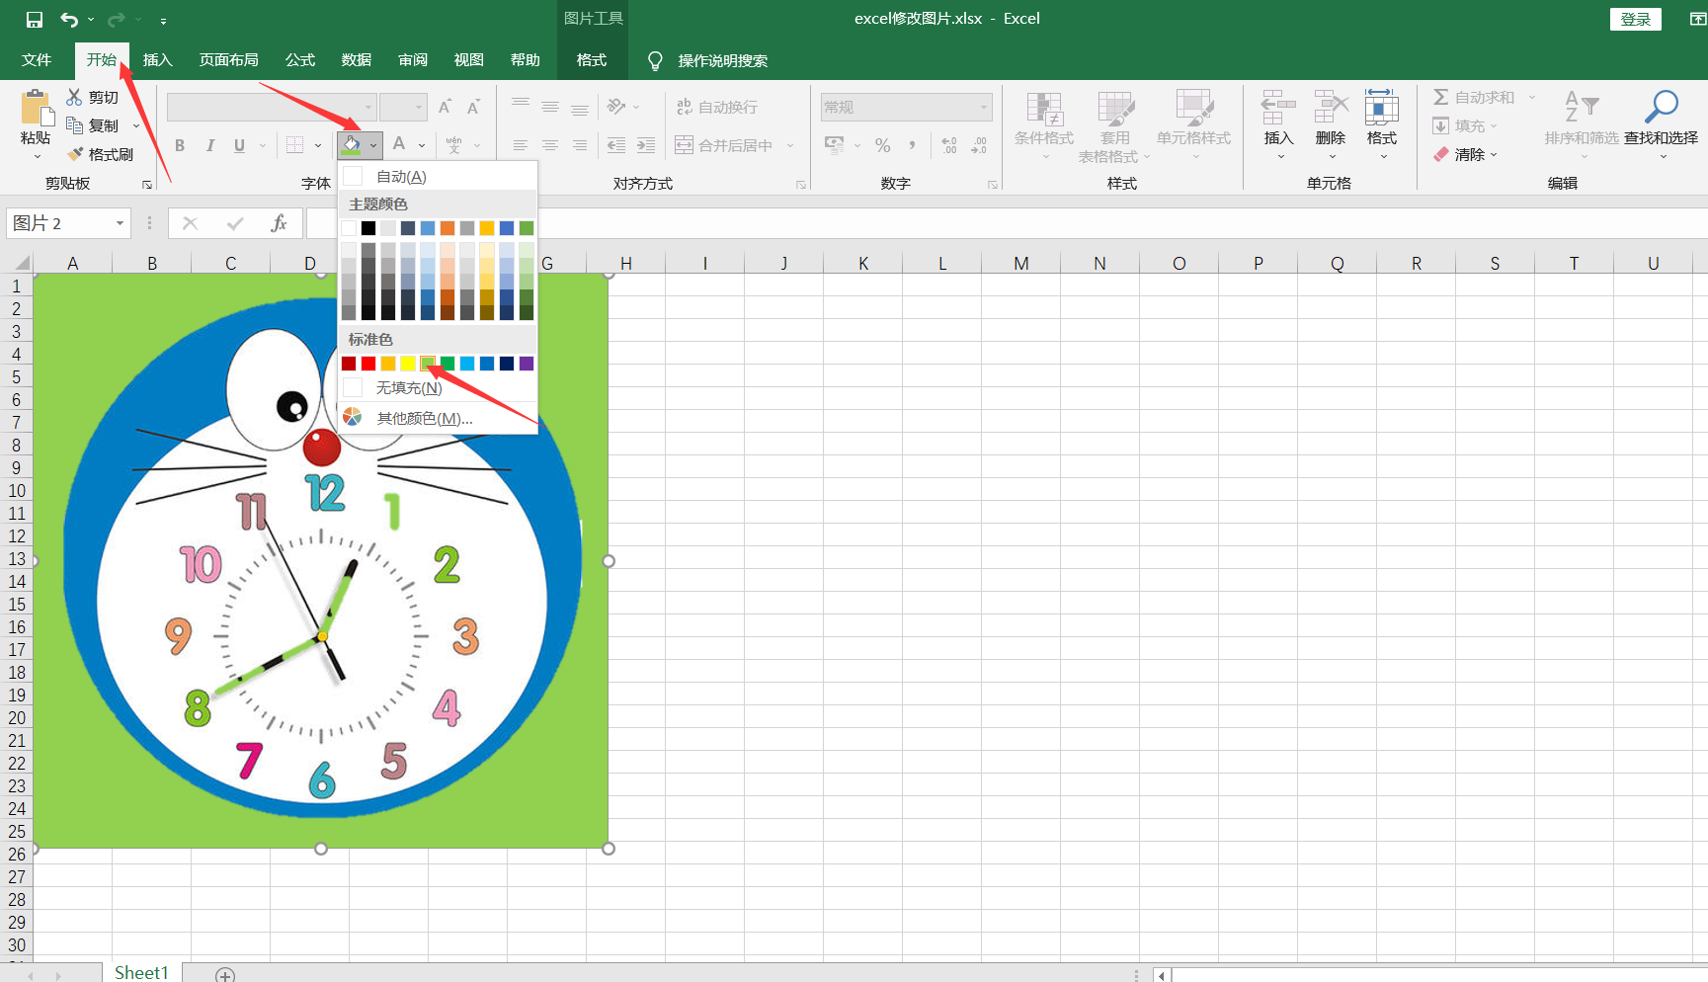Viewport: 1708px width, 982px height.
Task: Open the 文件 (File) tab
Action: pos(37,60)
